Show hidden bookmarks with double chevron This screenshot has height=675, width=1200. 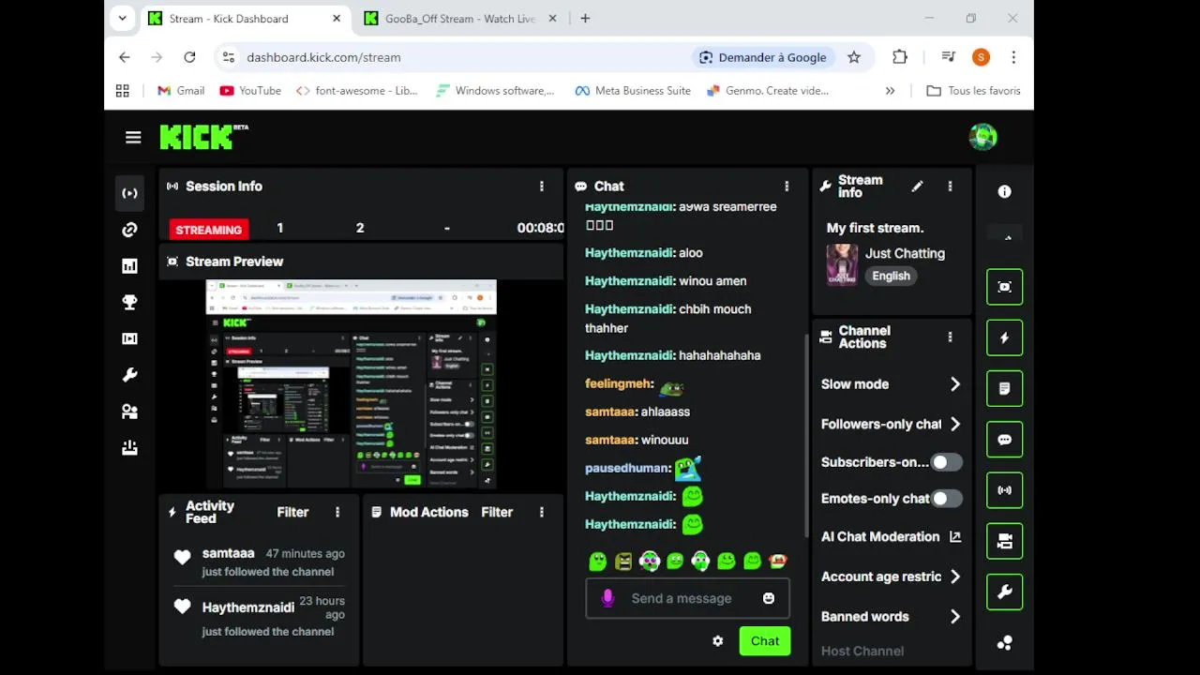click(890, 91)
